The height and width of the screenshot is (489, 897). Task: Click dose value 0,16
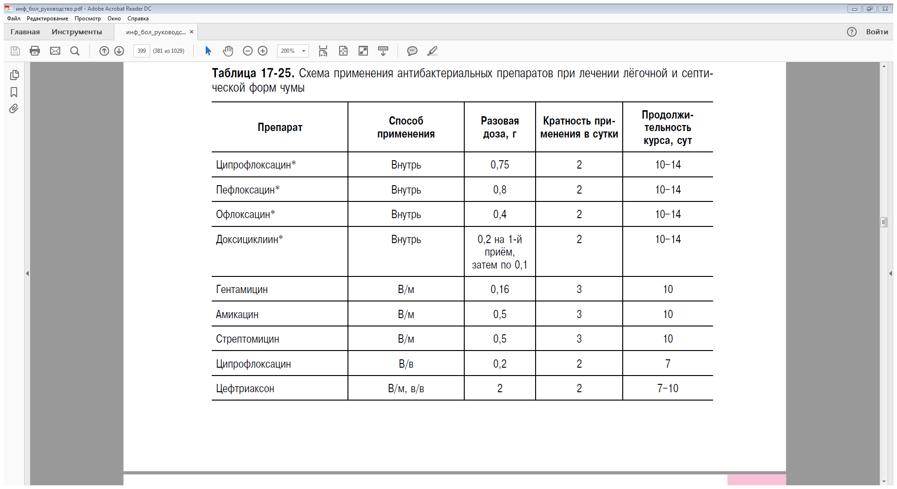pyautogui.click(x=500, y=289)
